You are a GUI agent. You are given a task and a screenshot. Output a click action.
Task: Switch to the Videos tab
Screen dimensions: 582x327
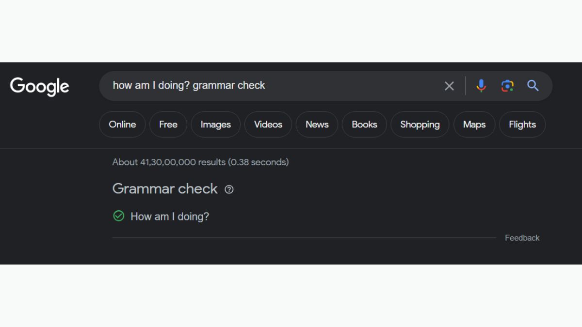pos(268,125)
